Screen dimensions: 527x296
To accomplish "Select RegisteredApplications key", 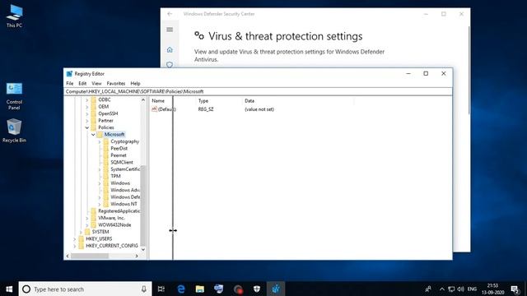I will (119, 211).
